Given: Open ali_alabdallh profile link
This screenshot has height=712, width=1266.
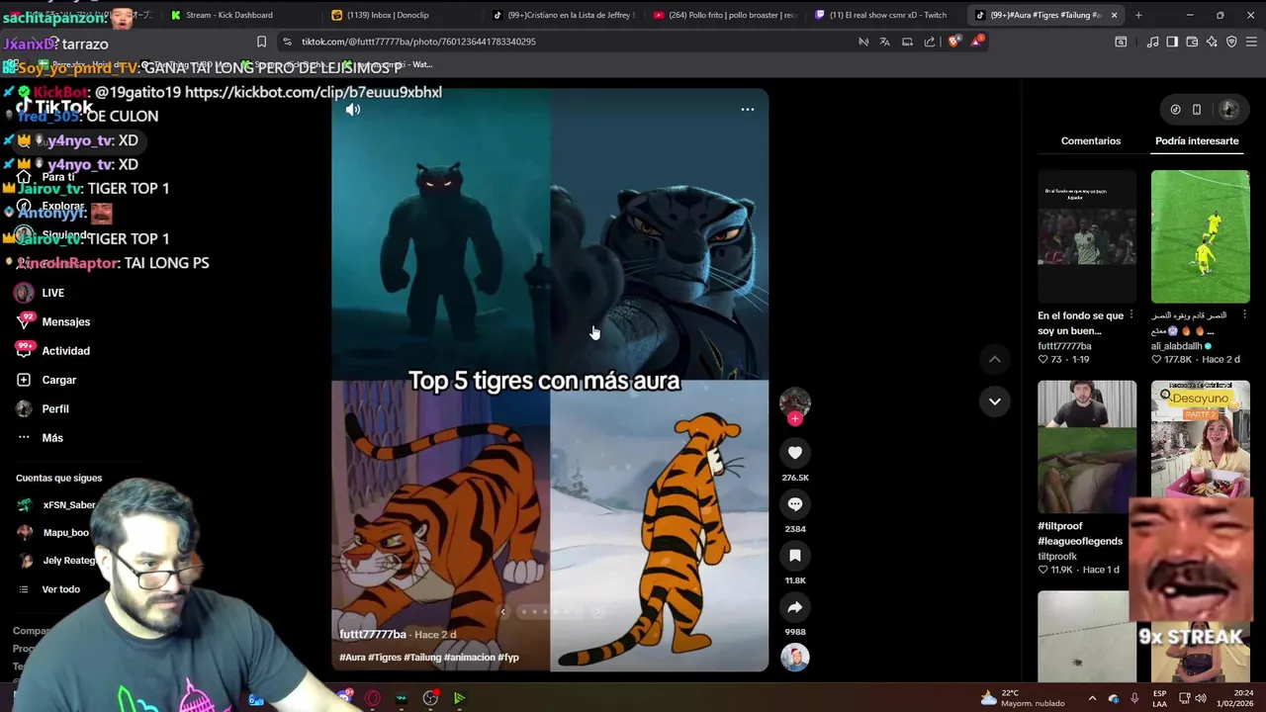Looking at the screenshot, I should (x=1176, y=347).
